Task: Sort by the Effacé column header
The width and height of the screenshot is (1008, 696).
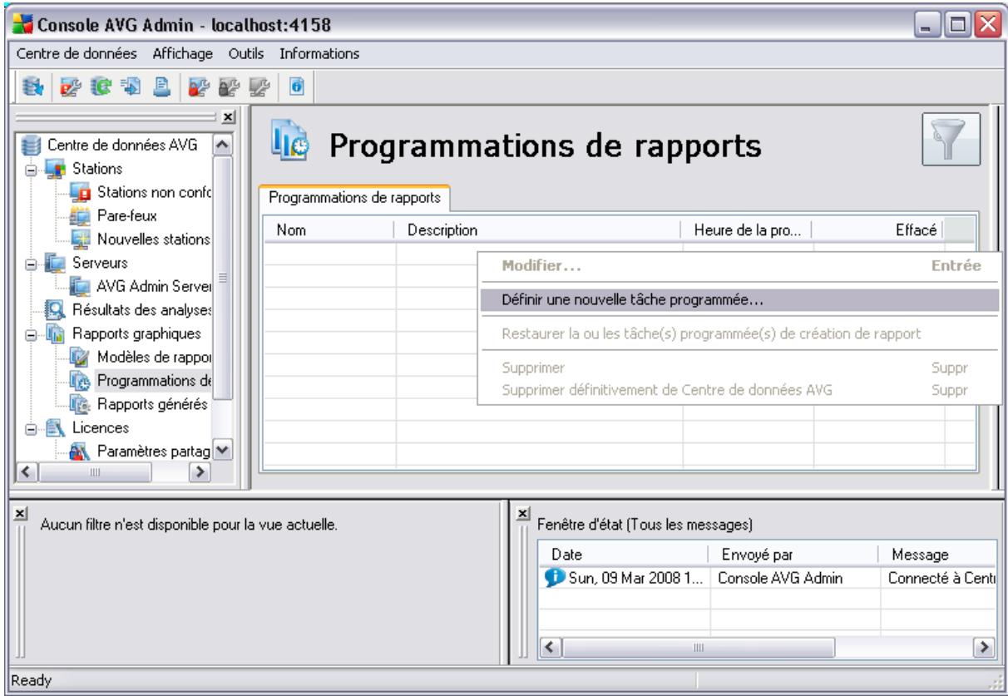Action: click(x=877, y=229)
